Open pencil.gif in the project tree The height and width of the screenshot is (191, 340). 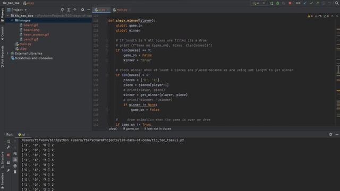tap(31, 39)
